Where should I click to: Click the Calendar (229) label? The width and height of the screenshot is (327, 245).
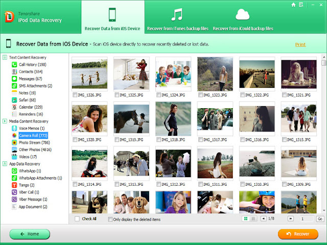click(31, 107)
